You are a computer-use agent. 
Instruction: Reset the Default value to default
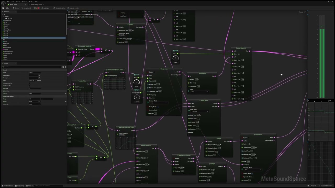coord(66,93)
